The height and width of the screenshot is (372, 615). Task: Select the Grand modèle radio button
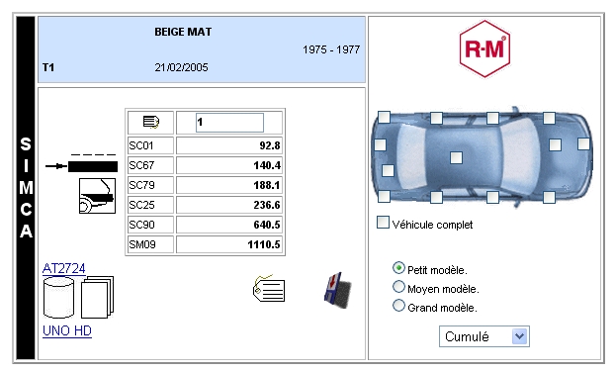coord(398,306)
